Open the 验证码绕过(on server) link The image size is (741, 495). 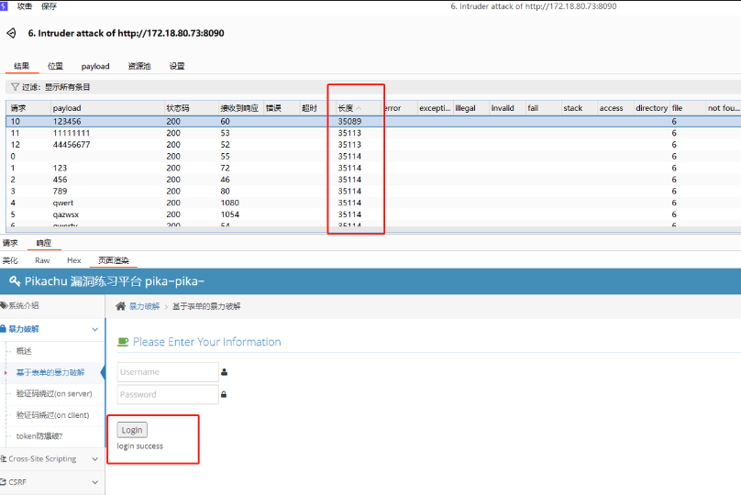[x=54, y=393]
